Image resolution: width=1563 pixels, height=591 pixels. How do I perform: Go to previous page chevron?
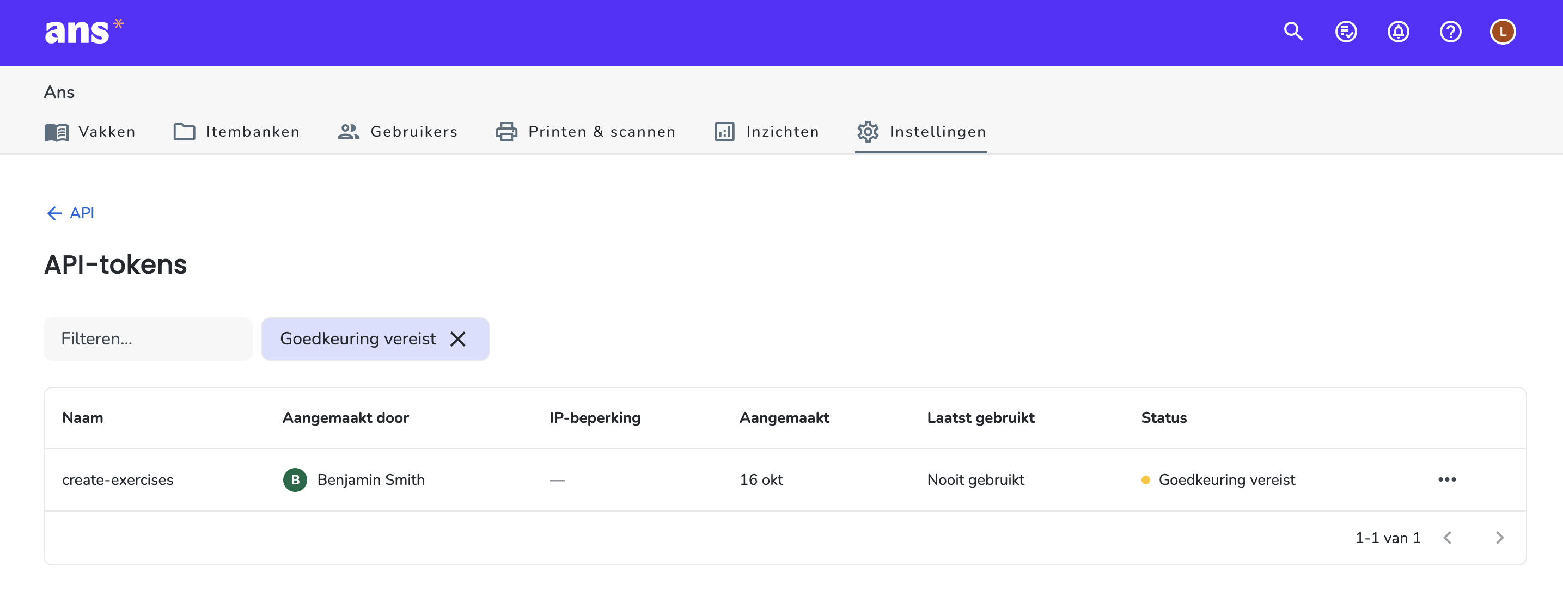(x=1447, y=538)
